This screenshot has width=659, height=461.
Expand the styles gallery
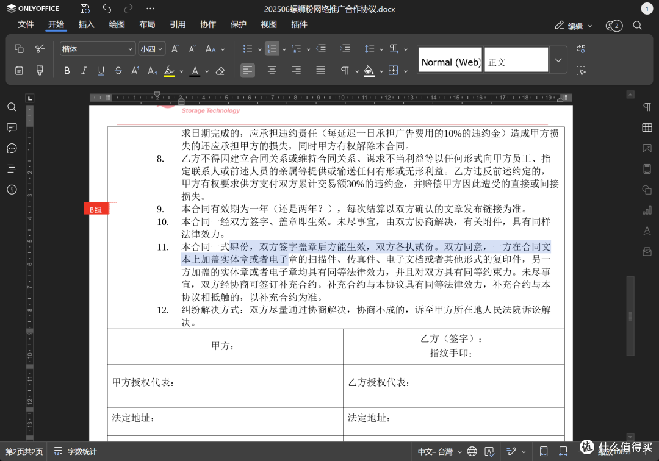[558, 60]
